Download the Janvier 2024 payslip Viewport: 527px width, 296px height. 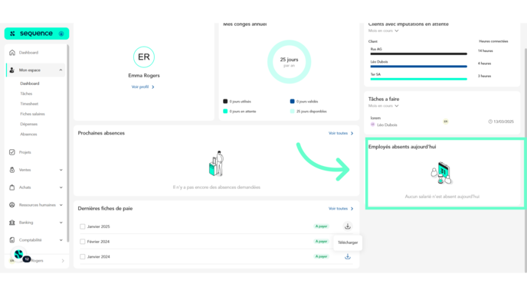[x=348, y=256]
